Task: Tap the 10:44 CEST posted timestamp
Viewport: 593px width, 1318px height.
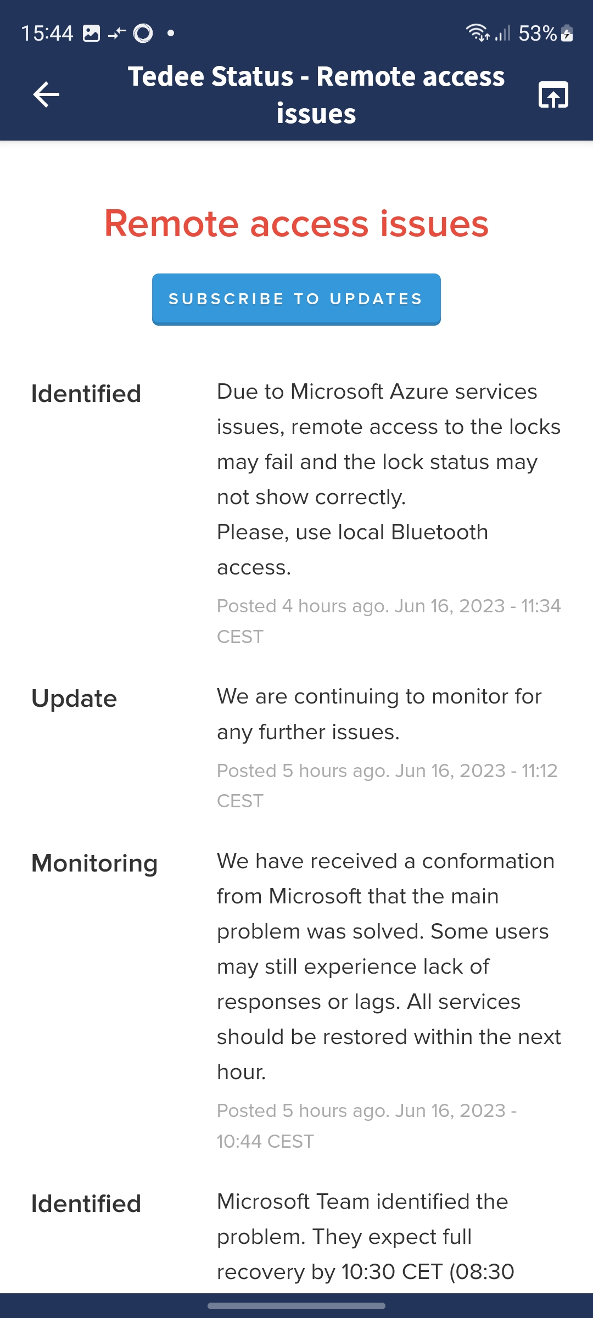Action: [366, 1126]
